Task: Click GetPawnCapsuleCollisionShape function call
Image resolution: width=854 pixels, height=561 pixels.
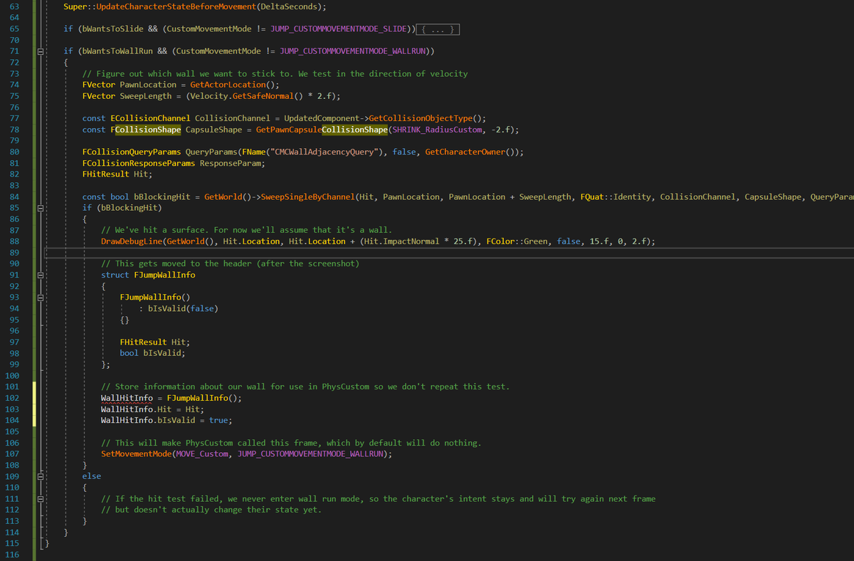Action: pyautogui.click(x=322, y=130)
